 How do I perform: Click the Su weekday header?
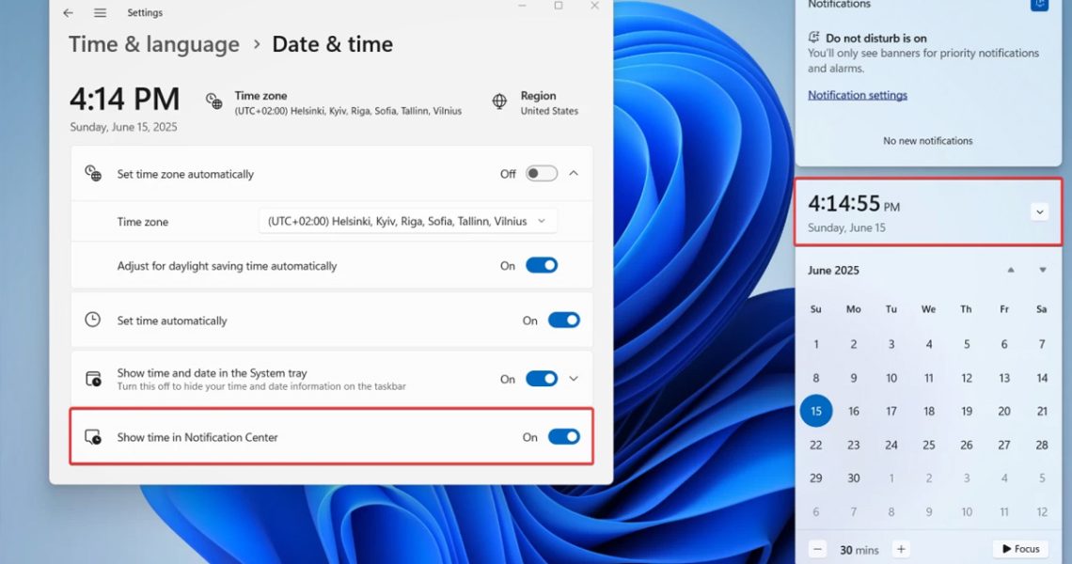coord(815,309)
